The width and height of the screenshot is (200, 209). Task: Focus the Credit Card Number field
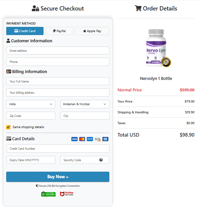point(58,149)
